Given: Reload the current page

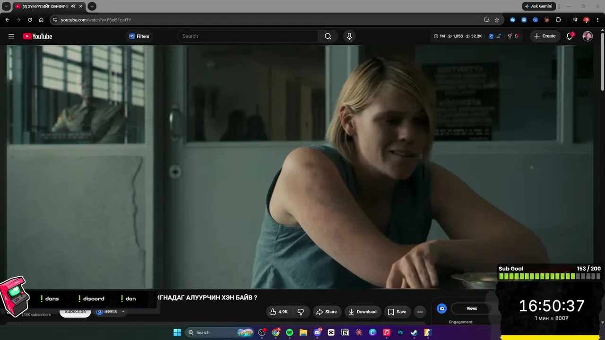Looking at the screenshot, I should tap(30, 20).
